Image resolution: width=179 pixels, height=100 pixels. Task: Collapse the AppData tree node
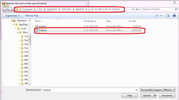(x=14, y=25)
